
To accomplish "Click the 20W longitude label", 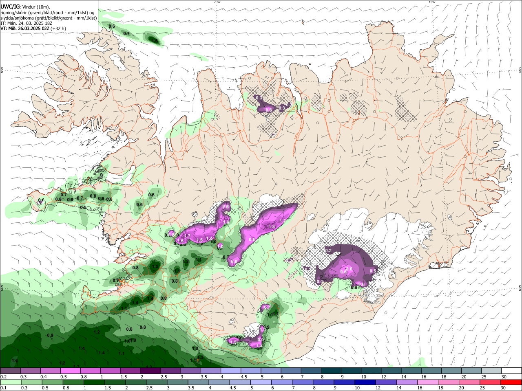I will [217, 2].
